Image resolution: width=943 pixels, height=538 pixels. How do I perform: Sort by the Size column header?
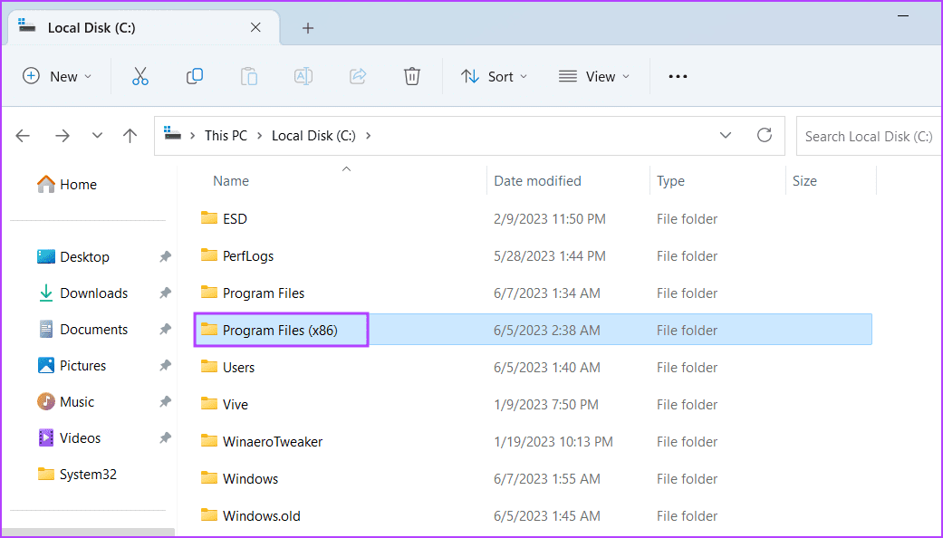(804, 181)
